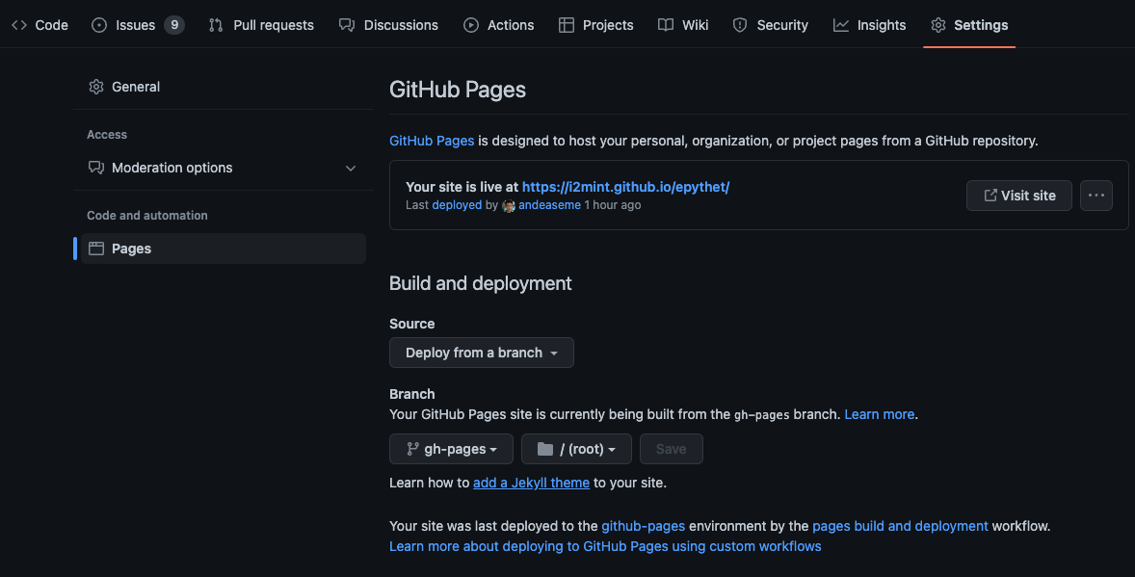Open the / (root) folder dropdown
1135x577 pixels.
[x=576, y=449]
